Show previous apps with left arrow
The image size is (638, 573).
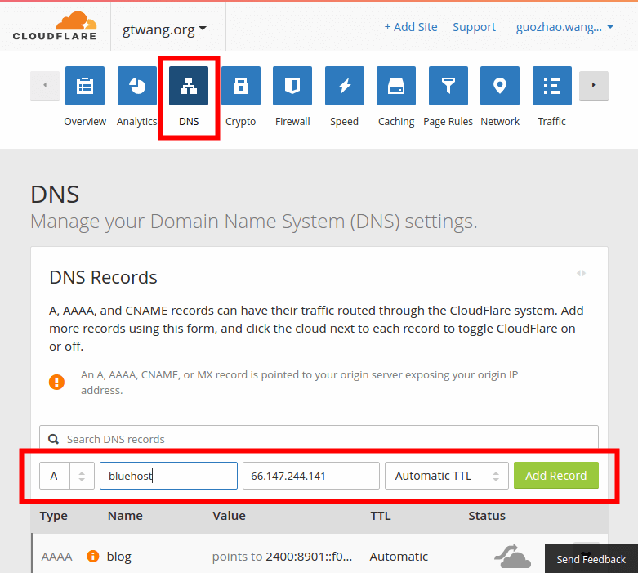tap(45, 85)
